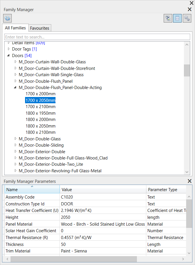Screen dimensions: 195x265
Task: Select the 1800 x 2100mm door type
Action: [x=40, y=132]
